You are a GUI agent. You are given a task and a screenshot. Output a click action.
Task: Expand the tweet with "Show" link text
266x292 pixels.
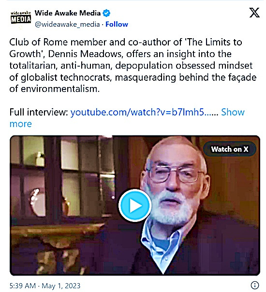click(233, 112)
